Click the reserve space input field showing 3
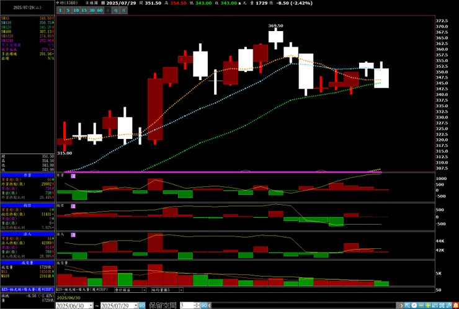Screen dimensions: 459x309 (187, 305)
